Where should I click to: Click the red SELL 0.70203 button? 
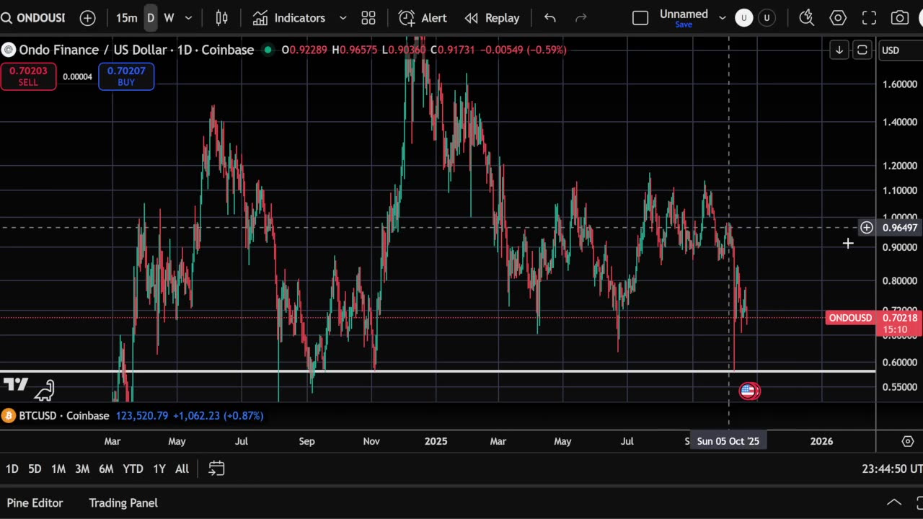pos(28,76)
